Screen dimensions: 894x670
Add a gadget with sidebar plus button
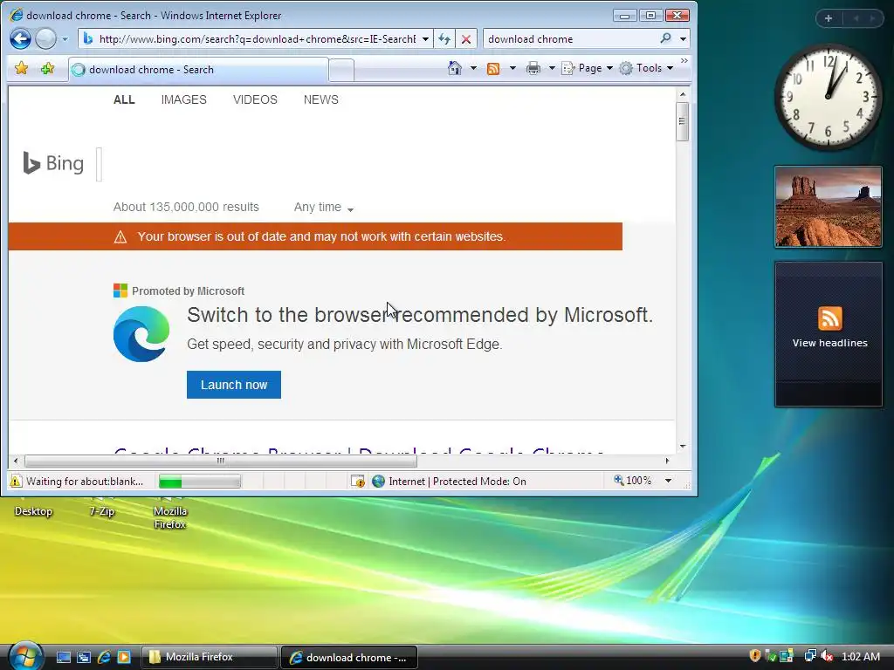pyautogui.click(x=829, y=18)
